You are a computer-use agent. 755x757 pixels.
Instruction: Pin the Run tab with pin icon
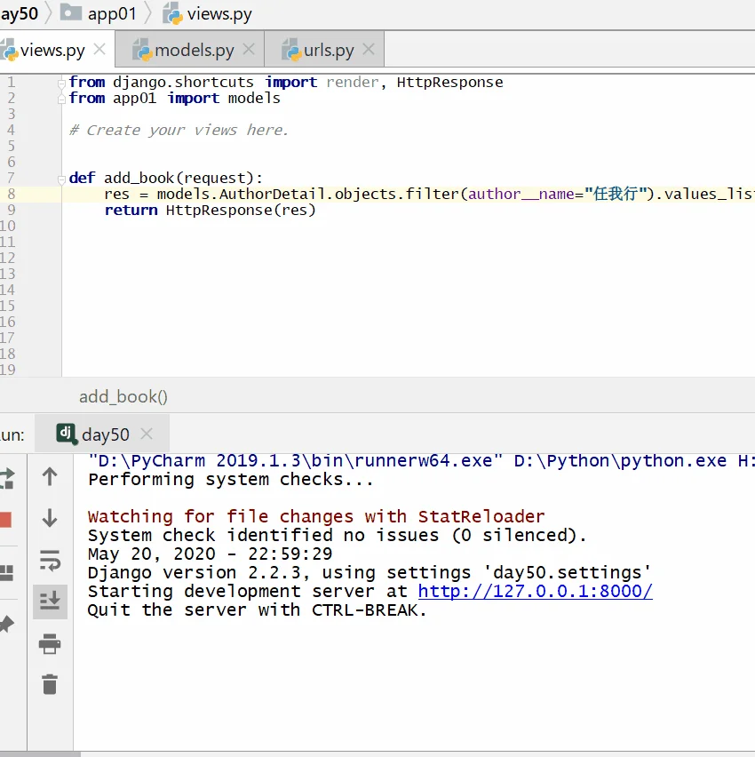pyautogui.click(x=7, y=624)
